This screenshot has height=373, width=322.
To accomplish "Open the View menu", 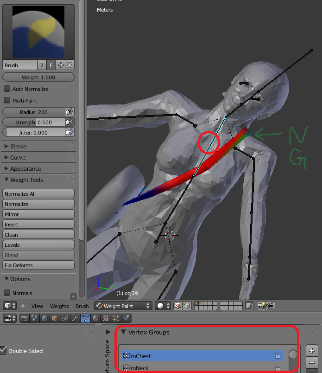I will pos(37,306).
